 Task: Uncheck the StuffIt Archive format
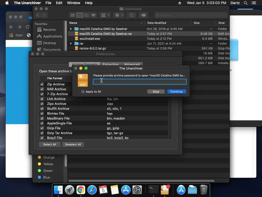coord(42,109)
